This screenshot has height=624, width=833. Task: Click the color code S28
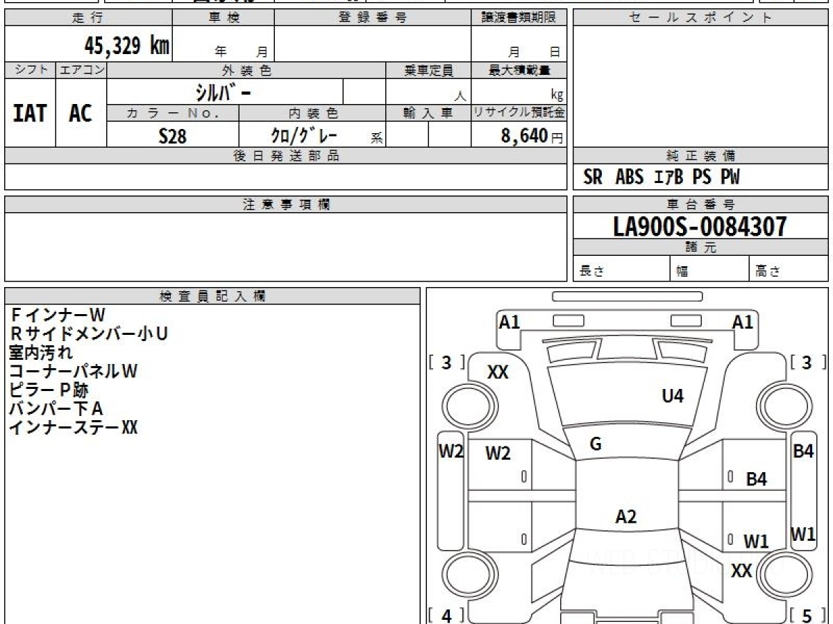tap(173, 136)
